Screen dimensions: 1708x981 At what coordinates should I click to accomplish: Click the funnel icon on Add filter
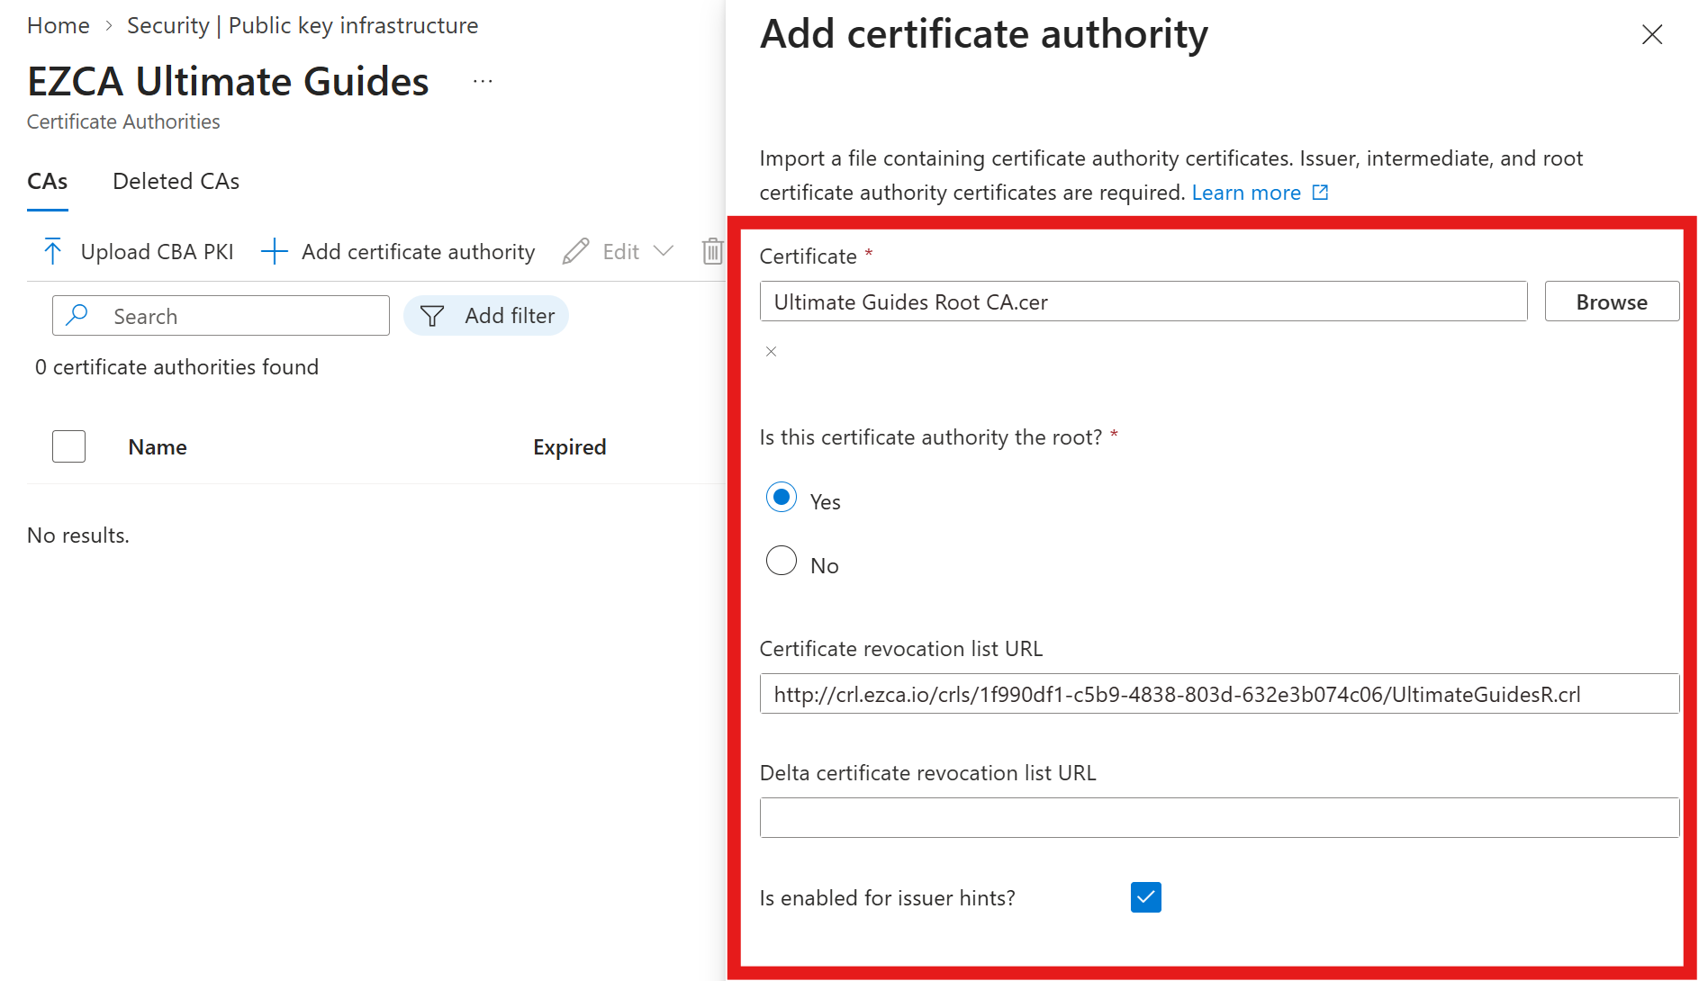click(x=432, y=316)
